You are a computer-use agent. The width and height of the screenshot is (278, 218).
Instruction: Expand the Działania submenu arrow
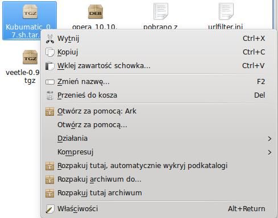pos(269,139)
